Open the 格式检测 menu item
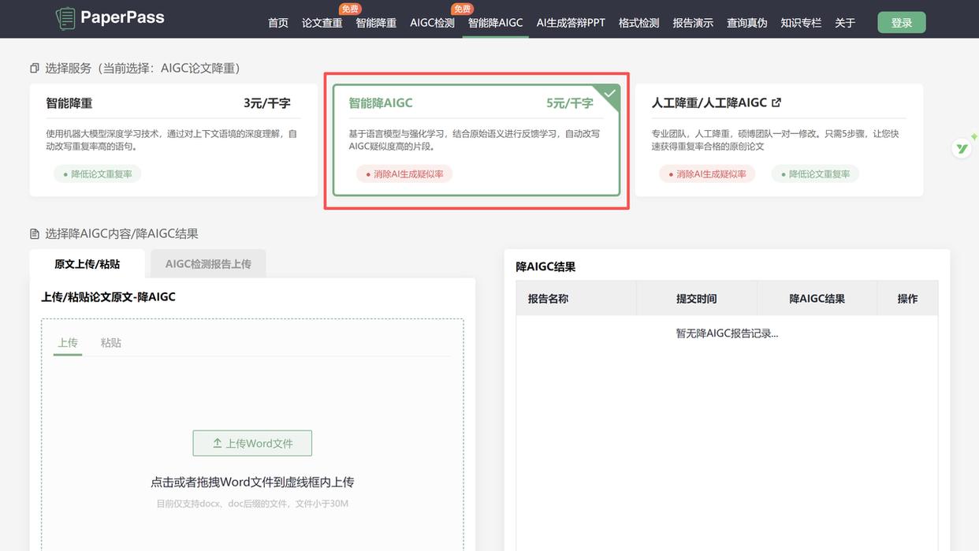979x551 pixels. [x=638, y=23]
